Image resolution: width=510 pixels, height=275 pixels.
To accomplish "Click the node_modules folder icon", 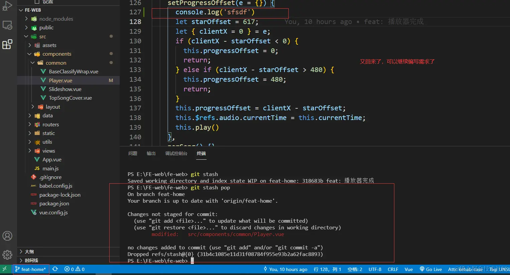I will (x=34, y=19).
